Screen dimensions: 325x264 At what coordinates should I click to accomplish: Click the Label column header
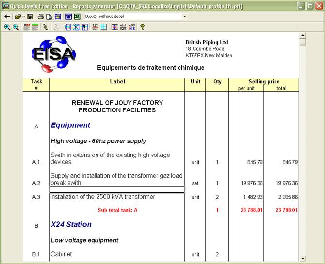pyautogui.click(x=117, y=85)
